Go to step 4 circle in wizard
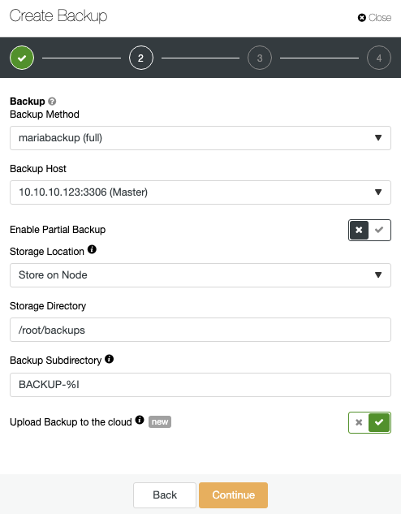 click(x=379, y=58)
